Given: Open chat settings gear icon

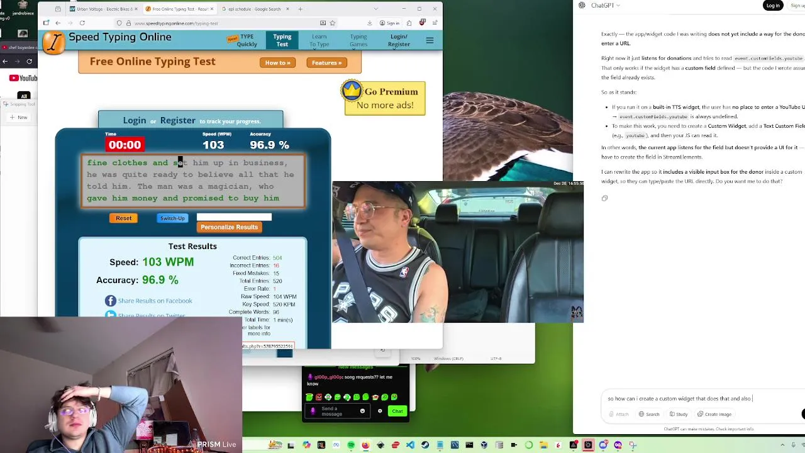Looking at the screenshot, I should pyautogui.click(x=379, y=411).
